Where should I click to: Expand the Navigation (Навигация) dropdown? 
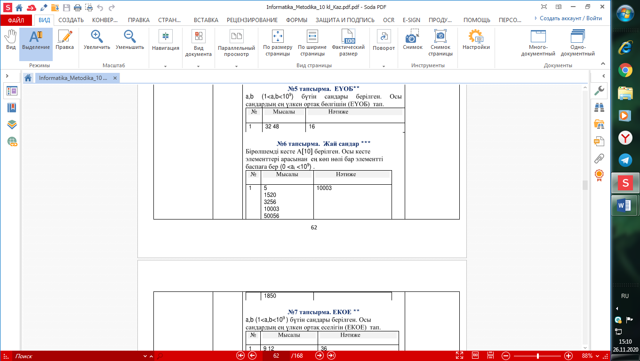click(x=165, y=66)
